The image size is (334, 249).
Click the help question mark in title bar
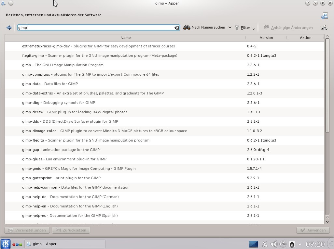click(x=308, y=3)
